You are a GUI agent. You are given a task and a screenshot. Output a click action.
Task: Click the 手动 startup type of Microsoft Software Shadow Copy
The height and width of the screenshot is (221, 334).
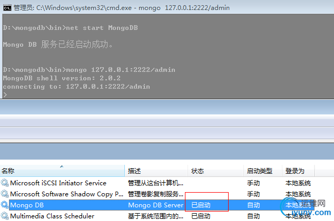click(x=253, y=194)
